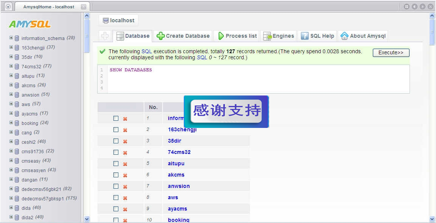Expand the 35dir node in the sidebar
This screenshot has width=436, height=223.
[11, 57]
